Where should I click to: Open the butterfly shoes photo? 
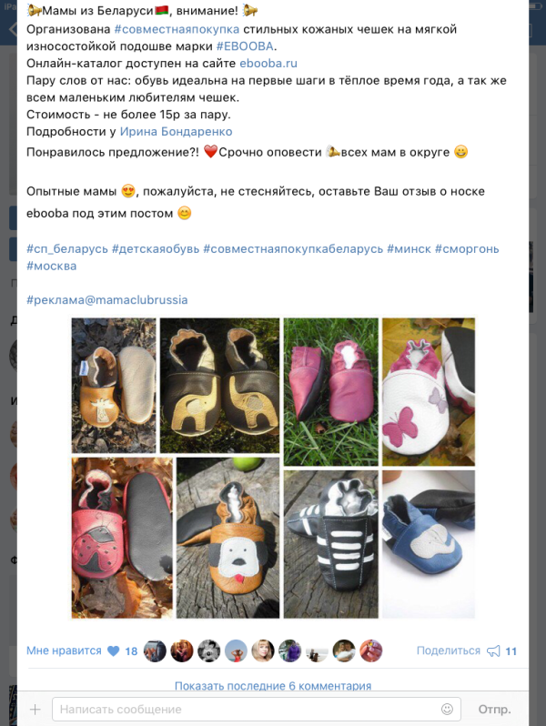coord(429,392)
